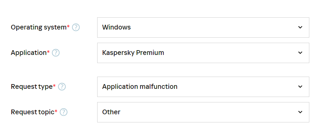Viewport: 325px width, 137px height.
Task: Open the Application malfunction dropdown arrow
Action: tap(300, 87)
